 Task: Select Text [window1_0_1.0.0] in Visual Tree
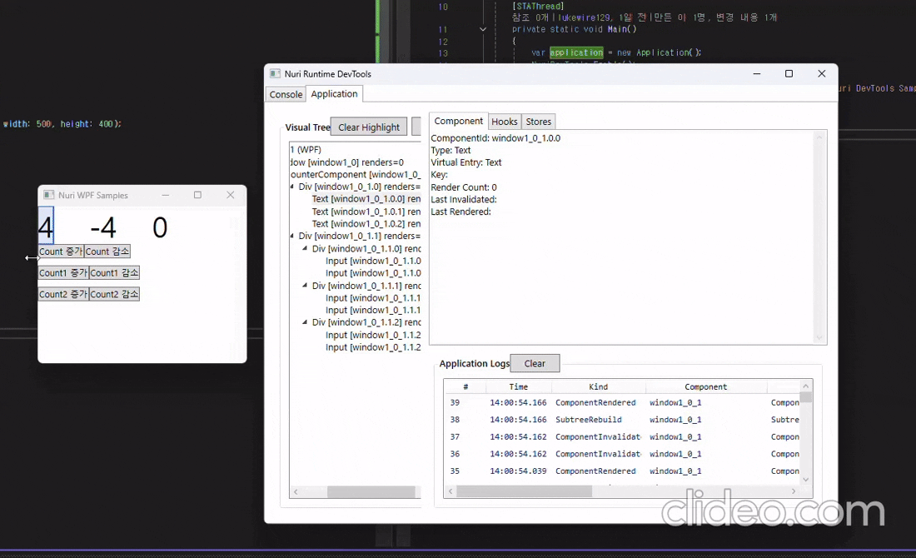pyautogui.click(x=366, y=199)
